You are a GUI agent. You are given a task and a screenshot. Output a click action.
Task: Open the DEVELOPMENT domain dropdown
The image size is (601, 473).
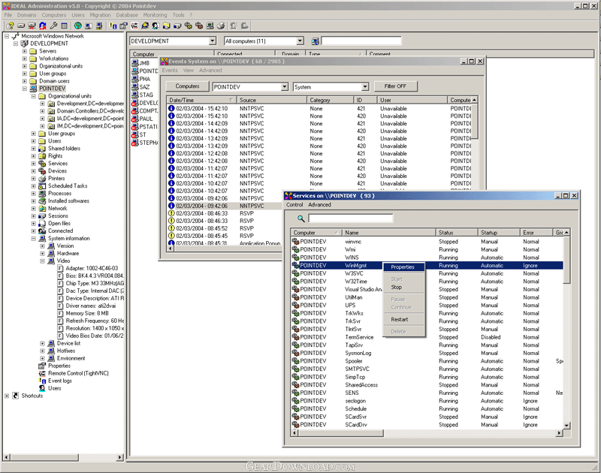[211, 41]
